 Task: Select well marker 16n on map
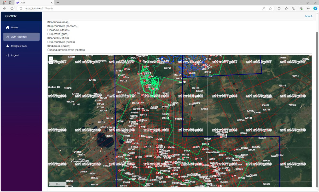125,69
